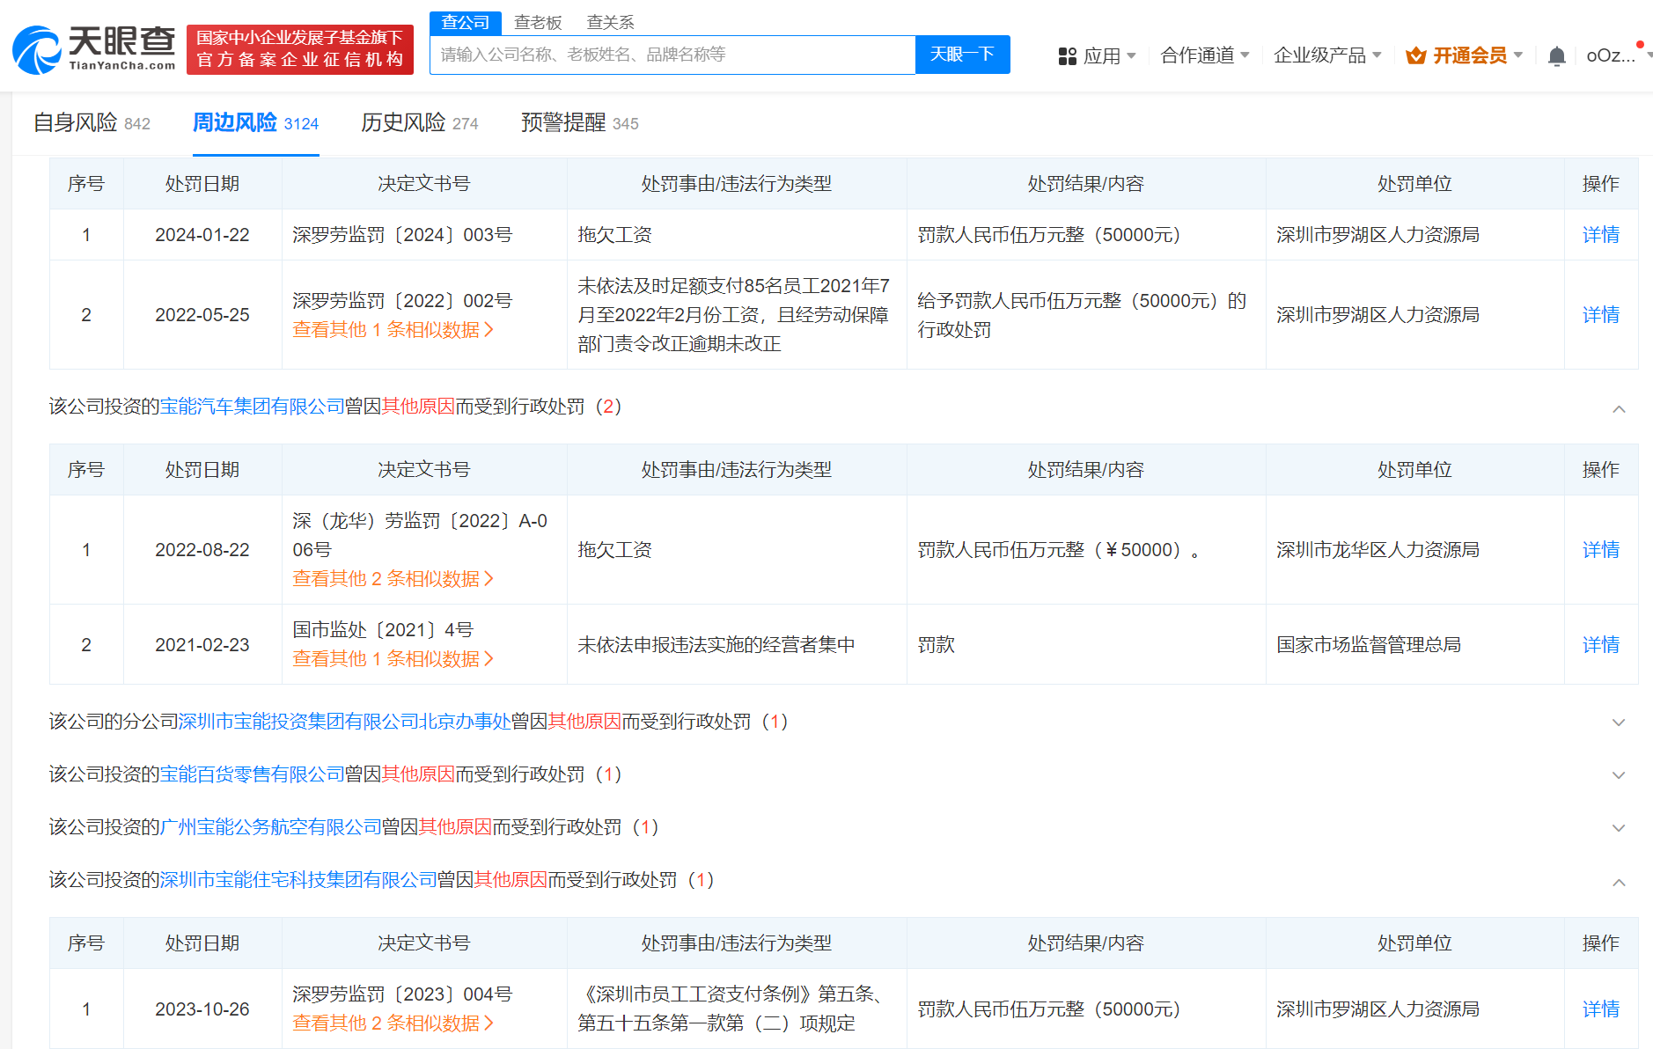This screenshot has width=1653, height=1049.
Task: Open the 宝能汽车集团有限公司 company link
Action: [x=252, y=407]
